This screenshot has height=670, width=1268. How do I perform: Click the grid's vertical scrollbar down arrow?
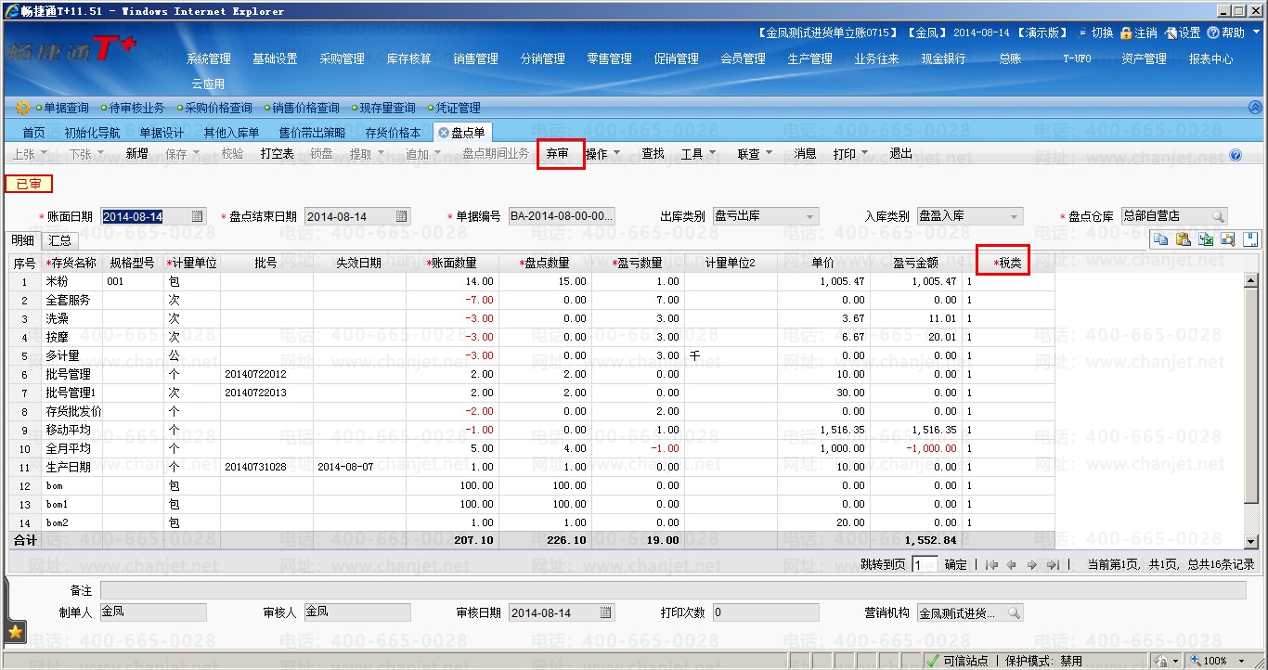coord(1250,541)
